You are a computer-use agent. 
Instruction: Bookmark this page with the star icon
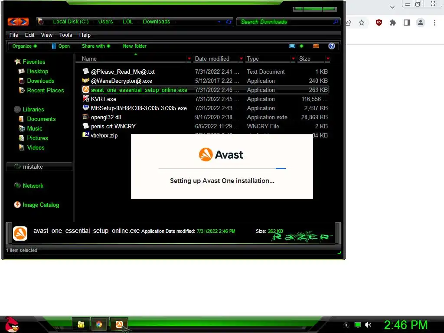click(362, 23)
